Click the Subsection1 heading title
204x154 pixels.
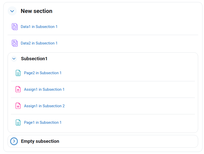click(34, 59)
